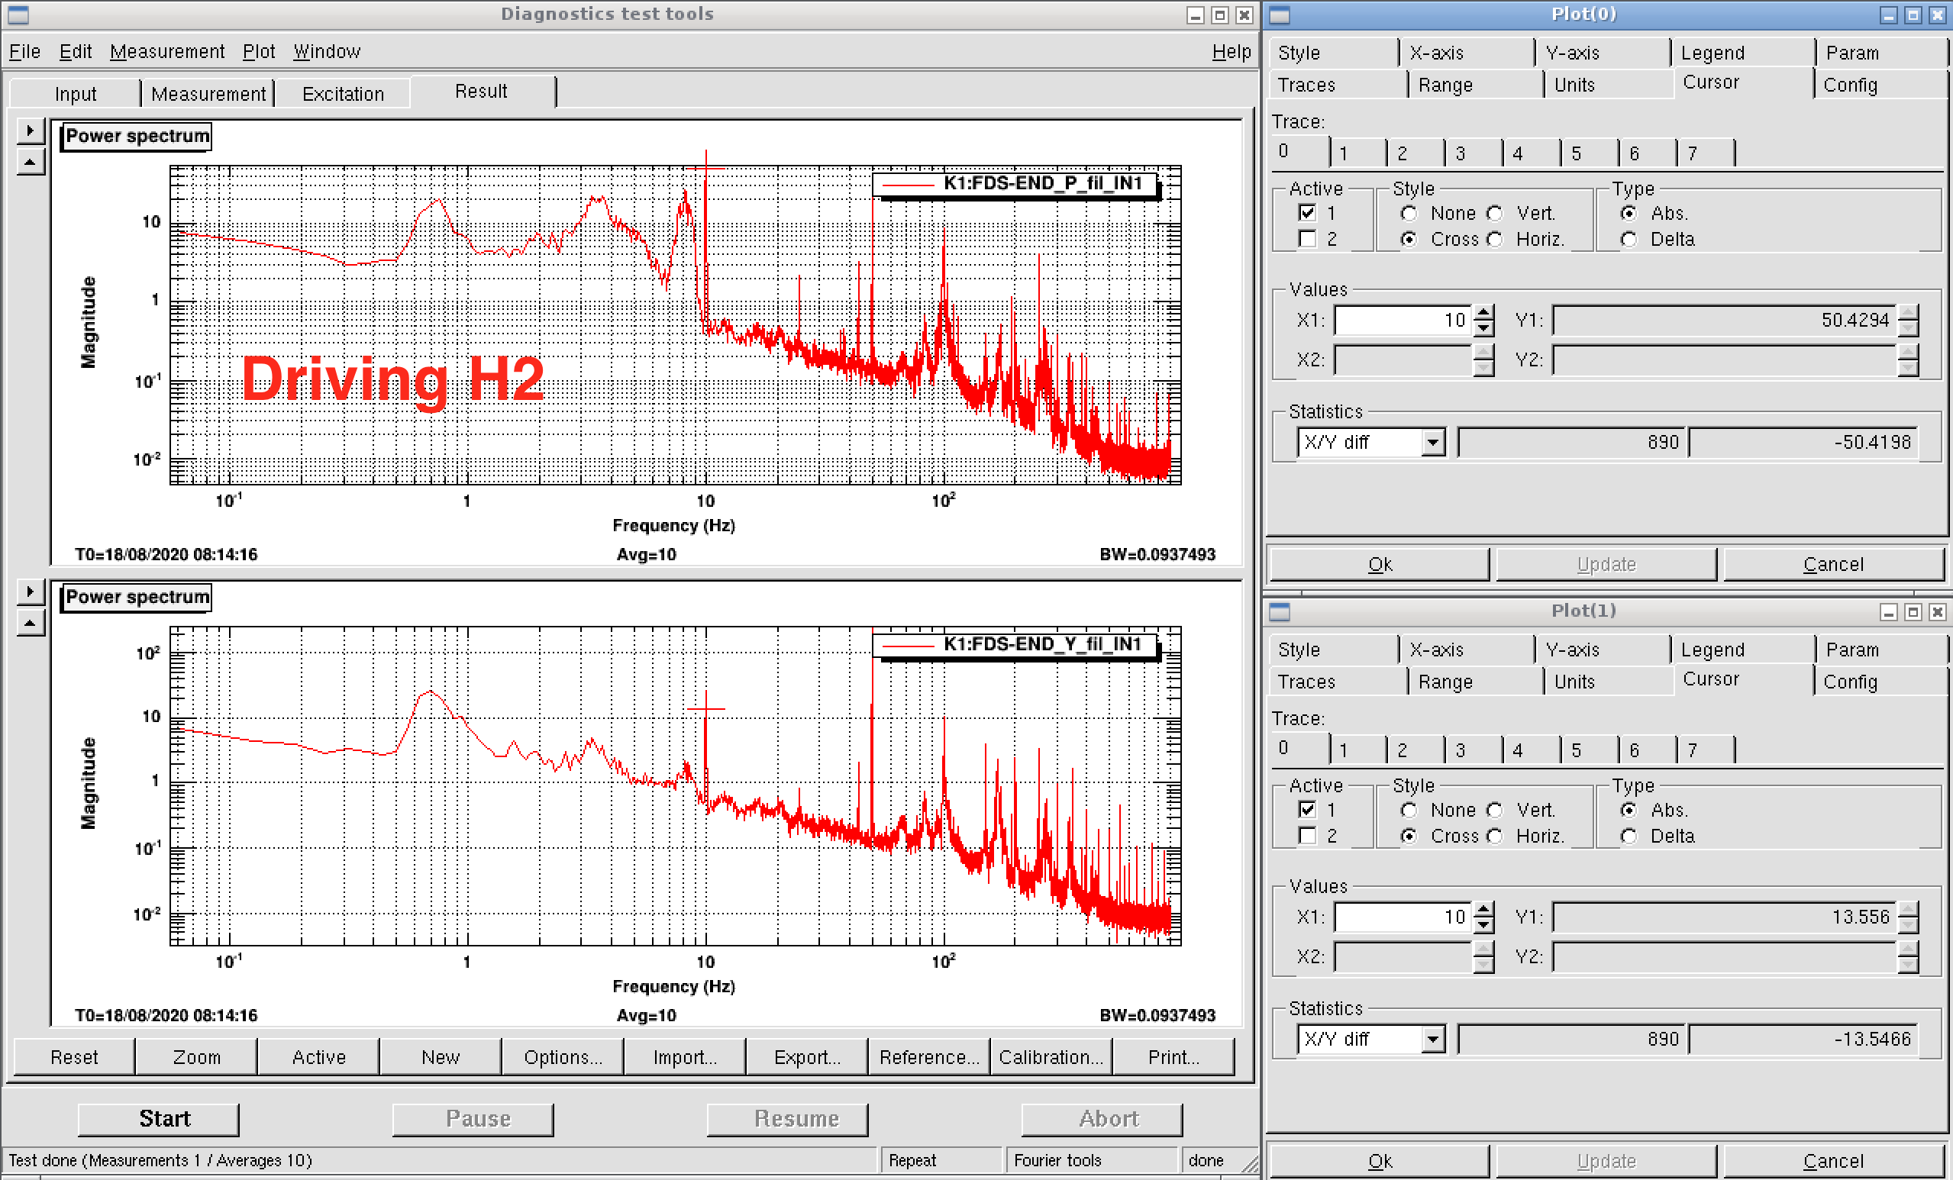Screen dimensions: 1953x1180
Task: Select Vert. cursor style in Plot(1)
Action: tap(1494, 810)
